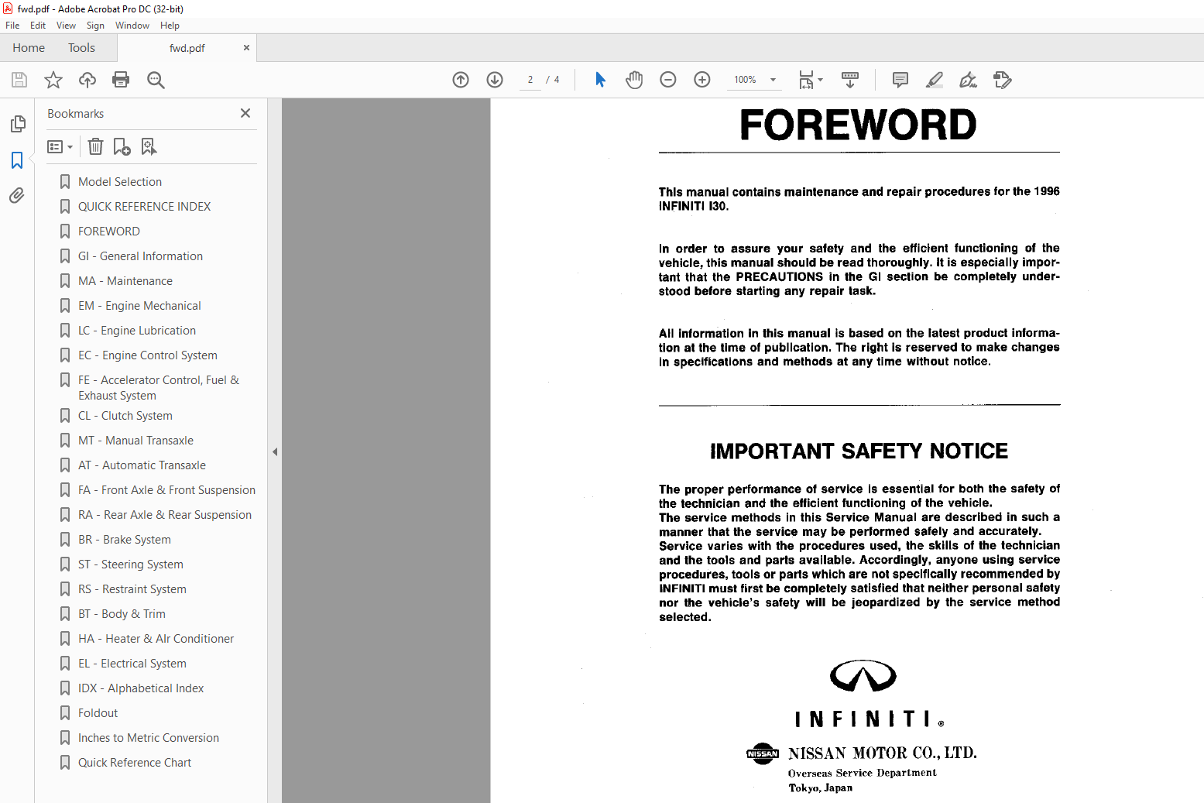The height and width of the screenshot is (803, 1204).
Task: Select FE - Accelerator Control bookmark
Action: point(159,388)
